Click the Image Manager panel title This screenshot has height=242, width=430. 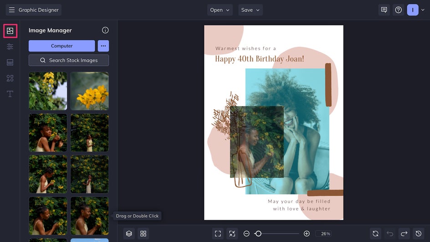click(x=50, y=31)
